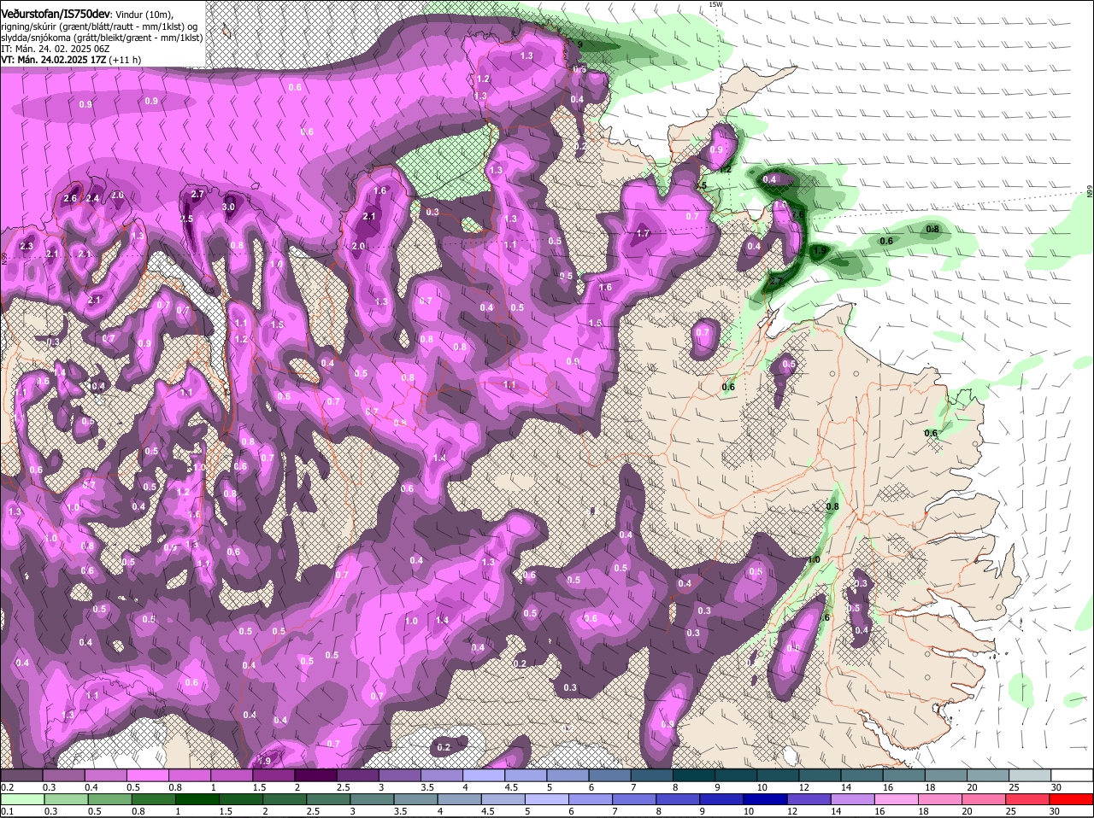Image resolution: width=1094 pixels, height=818 pixels.
Task: Click the 0.1 label on rain scale
Action: [x=6, y=811]
